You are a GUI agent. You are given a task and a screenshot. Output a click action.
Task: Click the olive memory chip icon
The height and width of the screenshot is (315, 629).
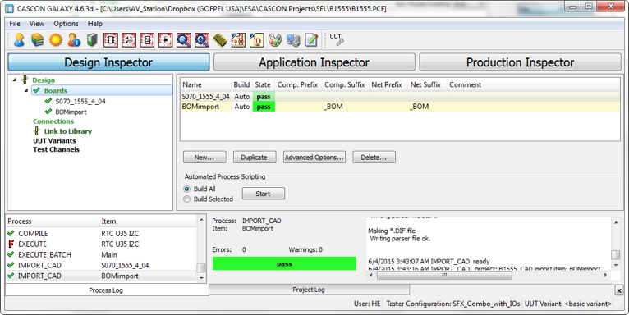(x=220, y=40)
